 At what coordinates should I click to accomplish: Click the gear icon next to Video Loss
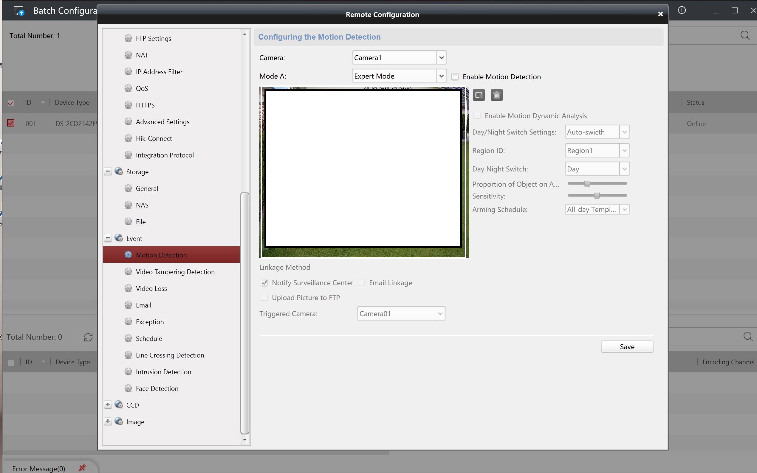coord(128,288)
